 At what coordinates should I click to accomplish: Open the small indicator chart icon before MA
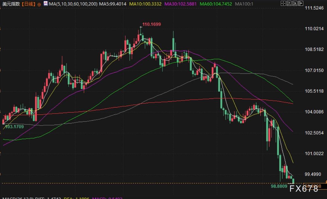[x=46, y=4]
